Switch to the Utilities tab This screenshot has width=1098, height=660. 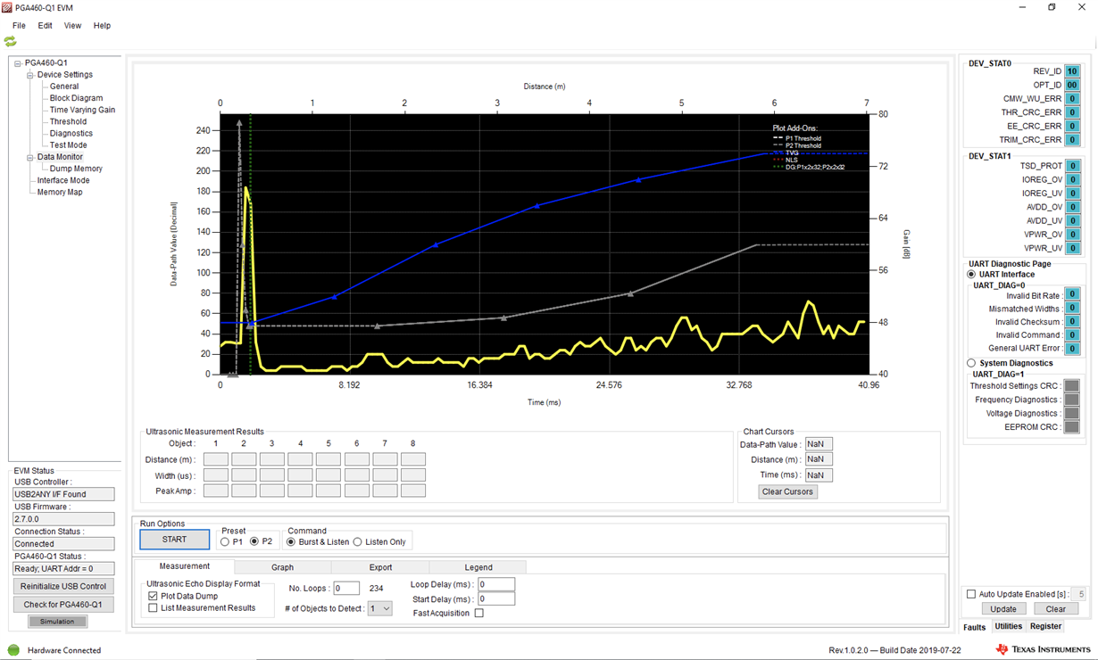1009,627
